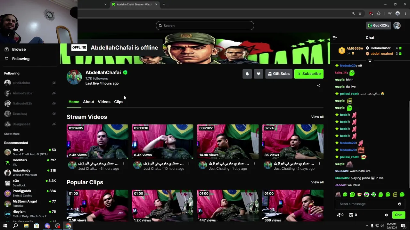Expand the gift leaderboard in chat
Viewport: 410px width, 230px height.
370,60
